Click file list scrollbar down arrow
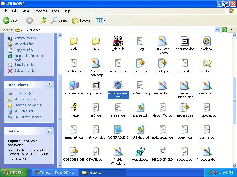The image size is (237, 177). click(234, 165)
